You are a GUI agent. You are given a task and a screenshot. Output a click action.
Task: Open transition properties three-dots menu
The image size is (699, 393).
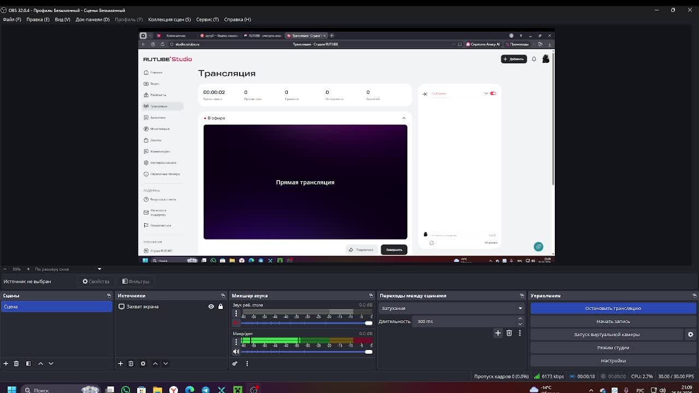(x=520, y=333)
